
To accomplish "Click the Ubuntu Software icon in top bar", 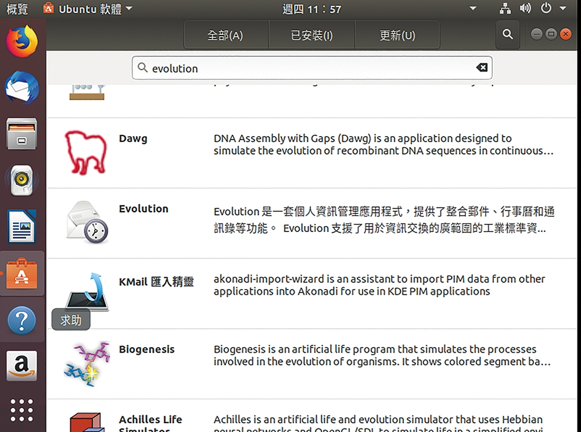I will point(49,8).
